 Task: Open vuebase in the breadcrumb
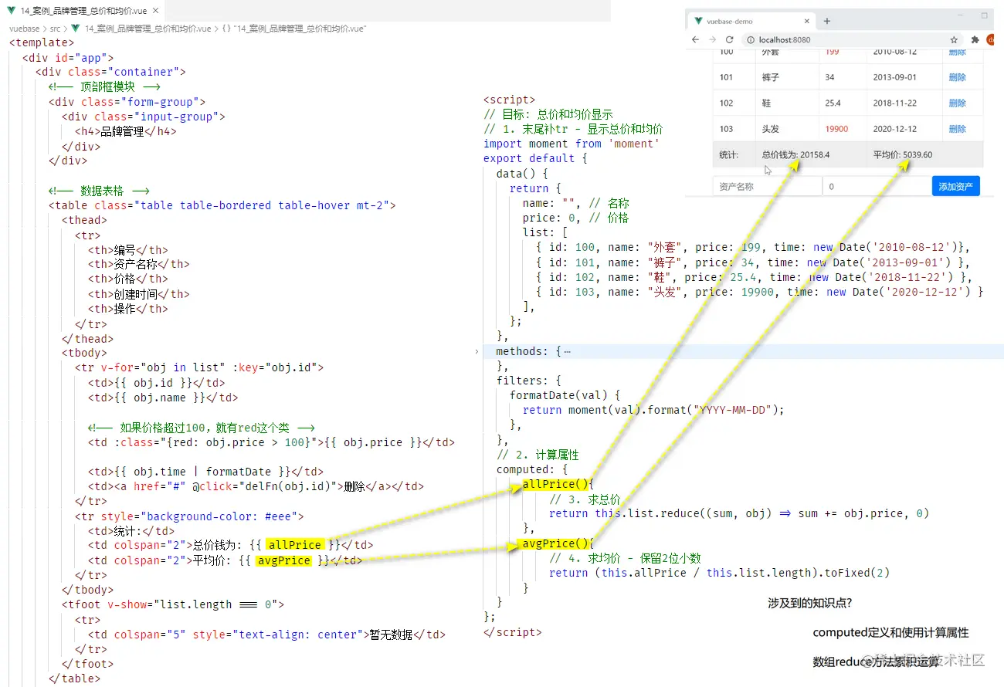click(x=24, y=29)
